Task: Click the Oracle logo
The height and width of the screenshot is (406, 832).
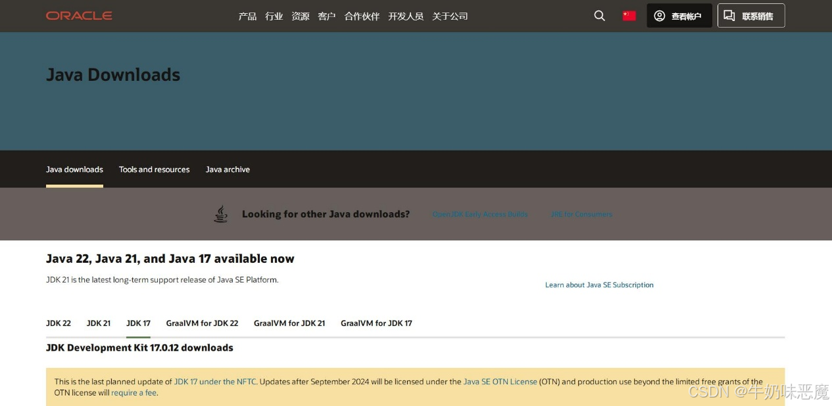Action: (79, 16)
